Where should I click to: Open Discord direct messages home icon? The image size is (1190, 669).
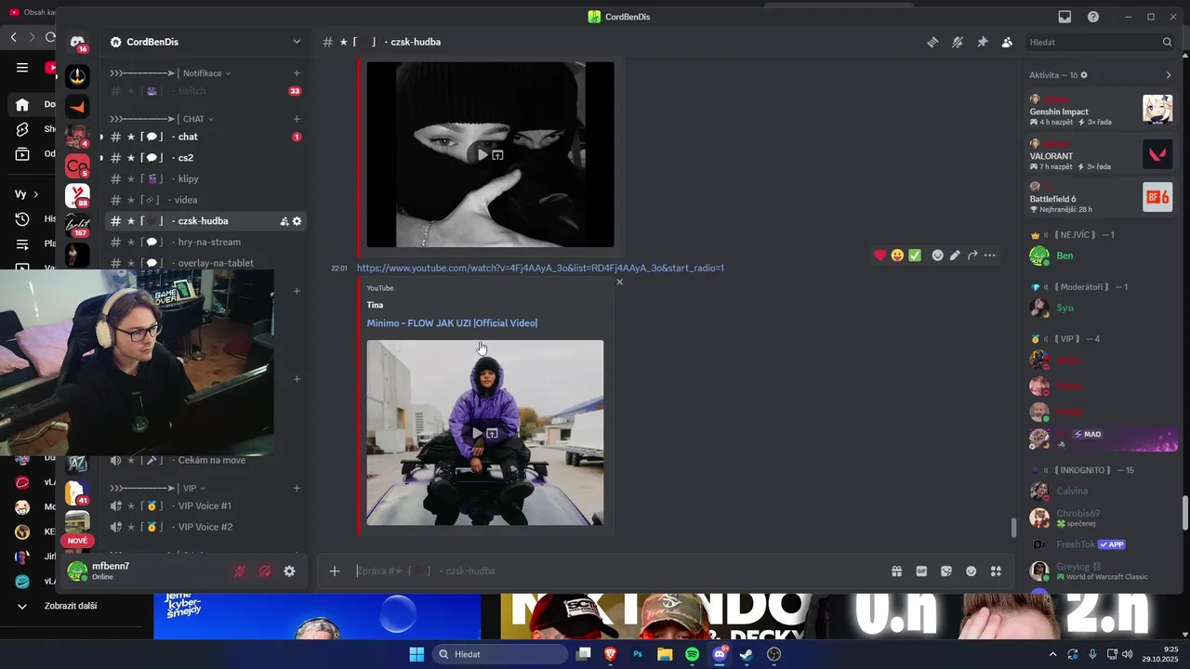[77, 42]
